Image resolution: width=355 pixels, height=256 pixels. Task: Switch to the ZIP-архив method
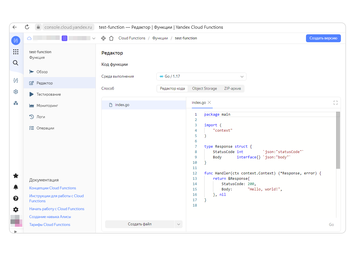click(x=232, y=89)
